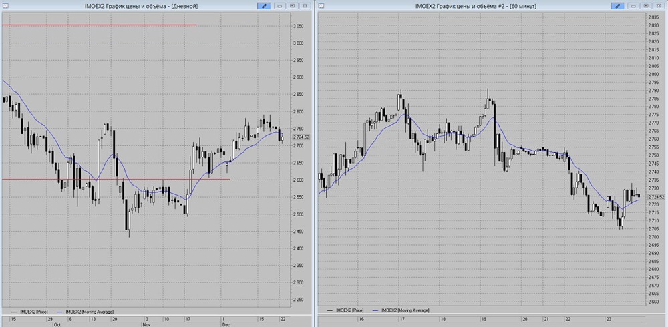Toggle the chain-link anchor icon in the daily chart window
This screenshot has height=327, width=668.
click(x=263, y=5)
